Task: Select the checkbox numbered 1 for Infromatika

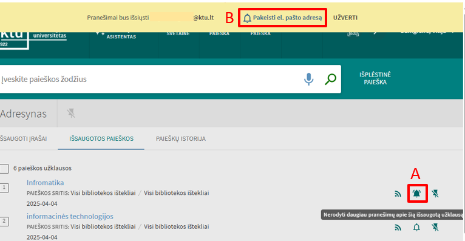Action: coord(4,188)
